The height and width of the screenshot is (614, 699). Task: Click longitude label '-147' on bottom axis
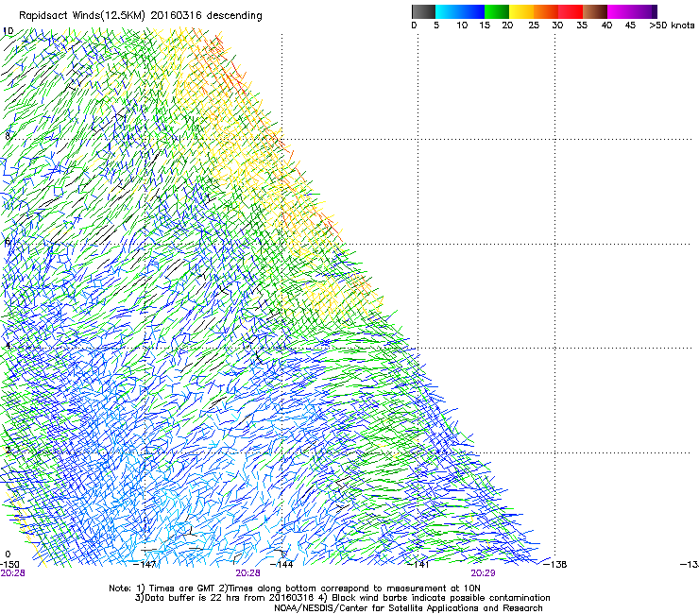(x=145, y=565)
